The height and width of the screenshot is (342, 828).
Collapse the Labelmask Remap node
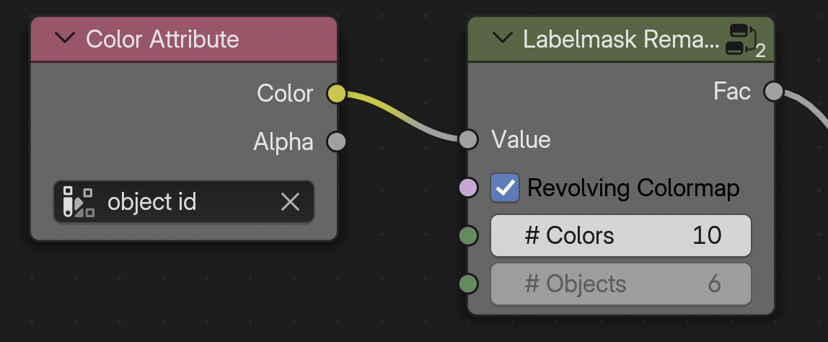click(x=502, y=38)
